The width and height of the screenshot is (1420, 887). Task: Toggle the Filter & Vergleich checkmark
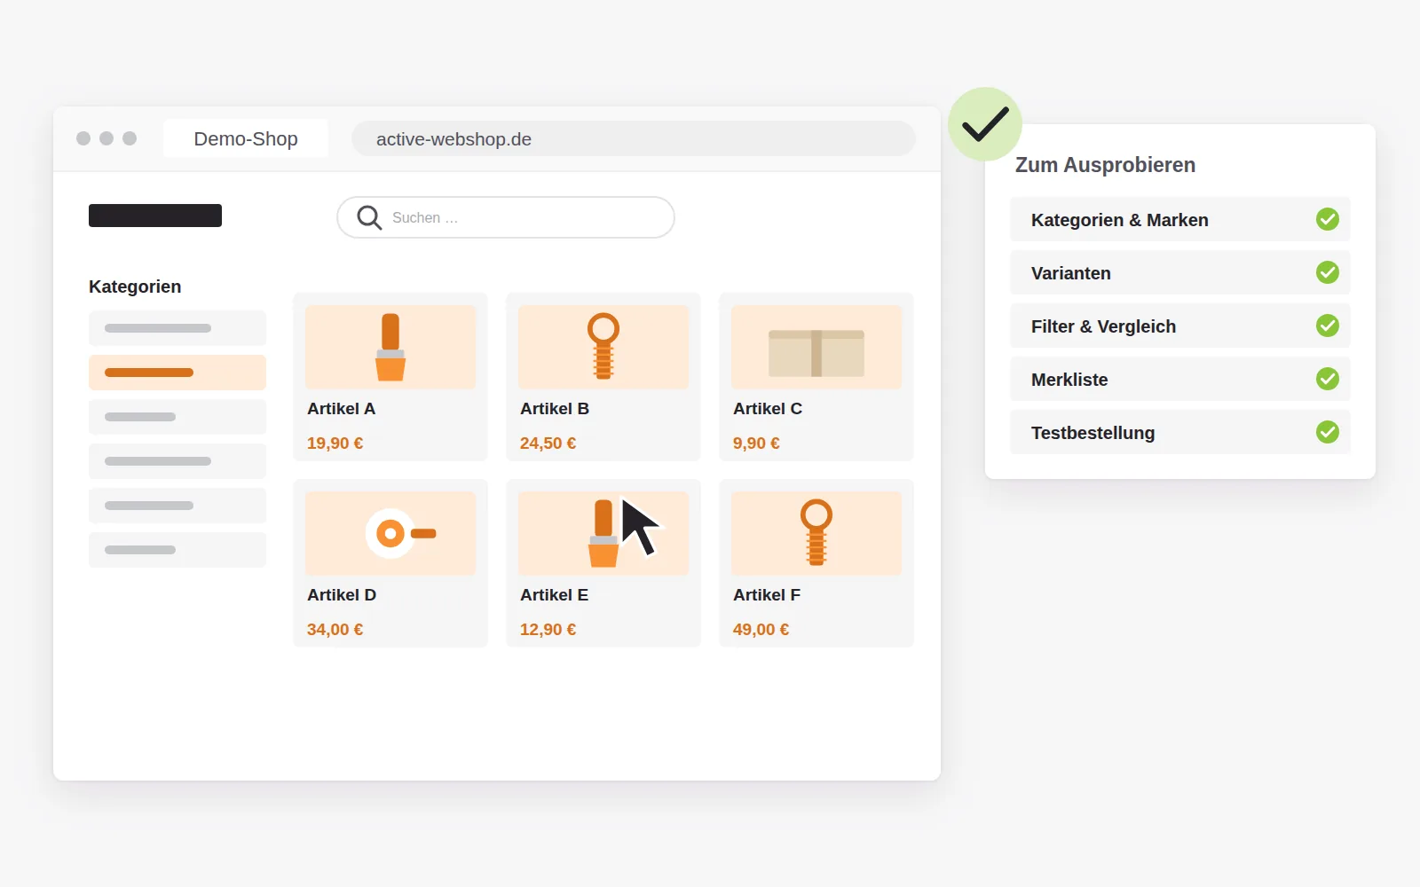[1328, 326]
